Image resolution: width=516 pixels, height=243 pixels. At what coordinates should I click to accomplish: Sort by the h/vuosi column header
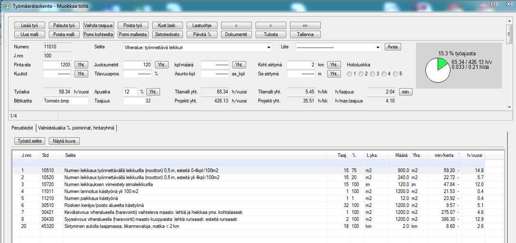(x=473, y=155)
